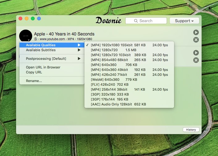Image resolution: width=218 pixels, height=156 pixels.
Task: Cancel the second queued download item
Action: [x=196, y=60]
